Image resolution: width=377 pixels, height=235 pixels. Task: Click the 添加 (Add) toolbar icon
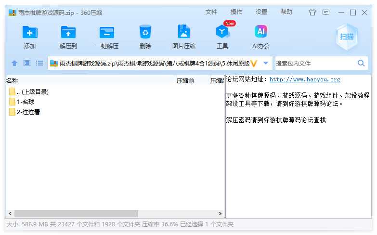click(30, 32)
